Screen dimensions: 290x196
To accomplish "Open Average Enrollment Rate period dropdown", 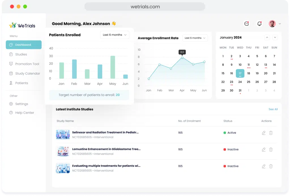I will [x=195, y=38].
